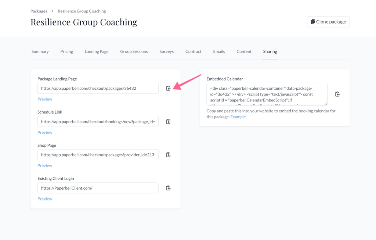Preview the Existing Client Login
This screenshot has height=240, width=376.
pyautogui.click(x=45, y=199)
